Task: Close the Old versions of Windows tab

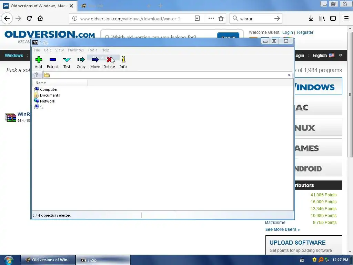Action: pyautogui.click(x=71, y=6)
